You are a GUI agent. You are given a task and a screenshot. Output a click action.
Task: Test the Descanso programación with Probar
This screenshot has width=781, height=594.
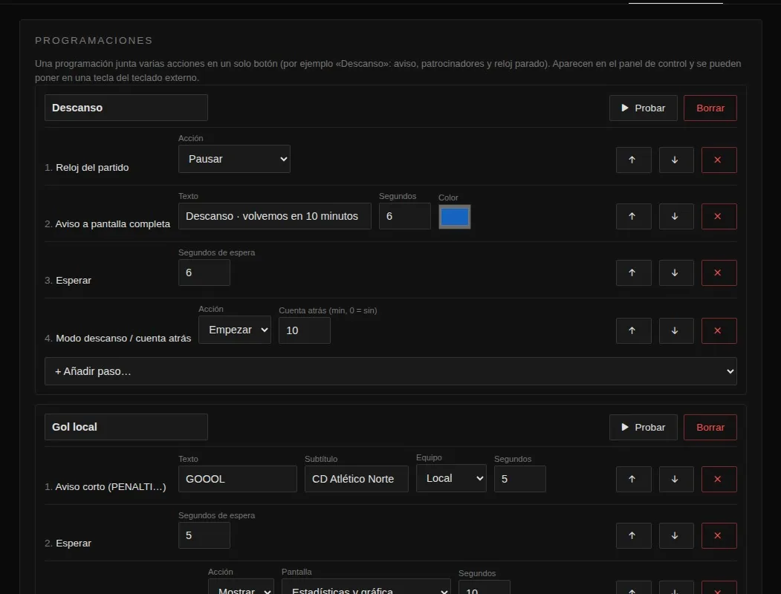pos(643,108)
